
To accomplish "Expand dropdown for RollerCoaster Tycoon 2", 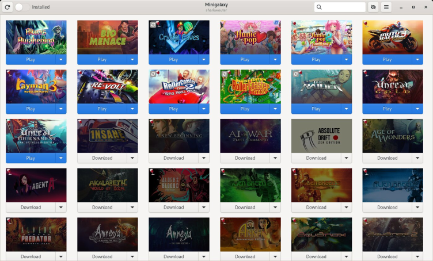I will [204, 109].
